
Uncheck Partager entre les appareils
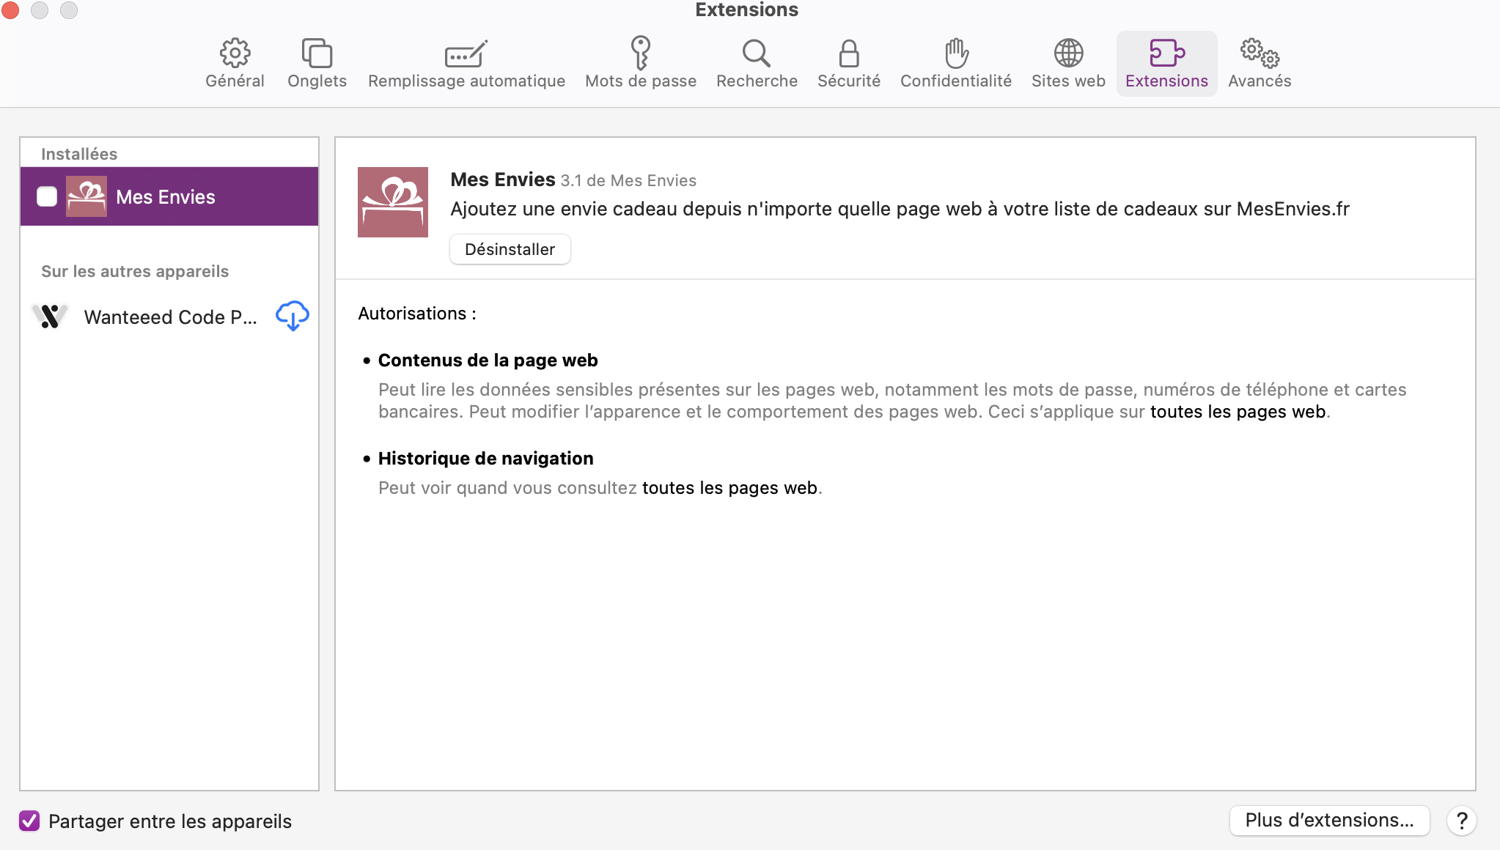(29, 821)
